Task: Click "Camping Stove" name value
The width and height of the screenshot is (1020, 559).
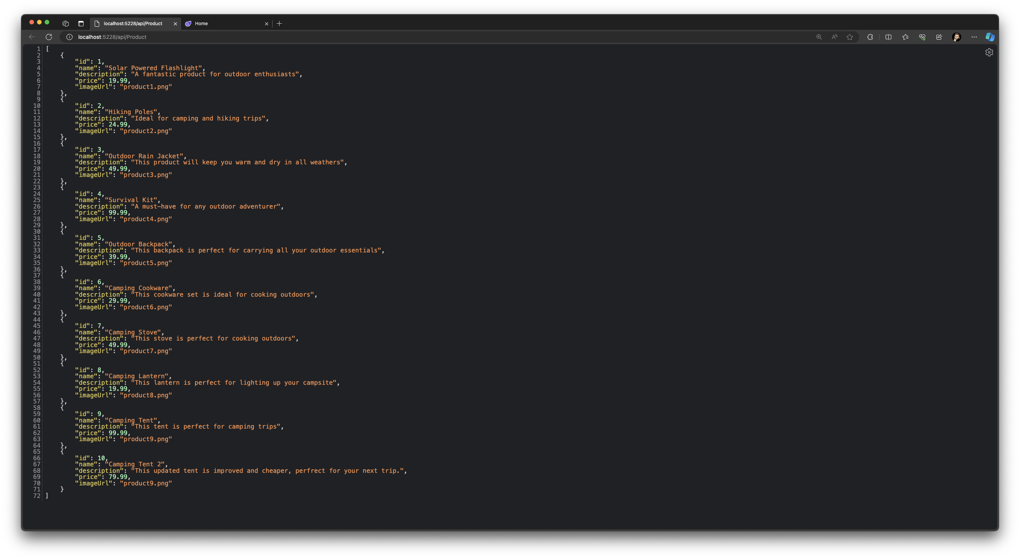Action: pos(132,333)
